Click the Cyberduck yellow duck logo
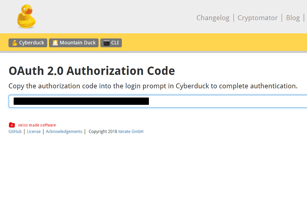This screenshot has width=307, height=197. pos(26,16)
